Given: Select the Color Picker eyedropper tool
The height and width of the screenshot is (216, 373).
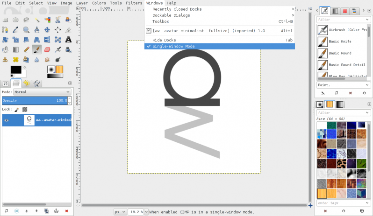Looking at the screenshot, I should coord(16,30).
